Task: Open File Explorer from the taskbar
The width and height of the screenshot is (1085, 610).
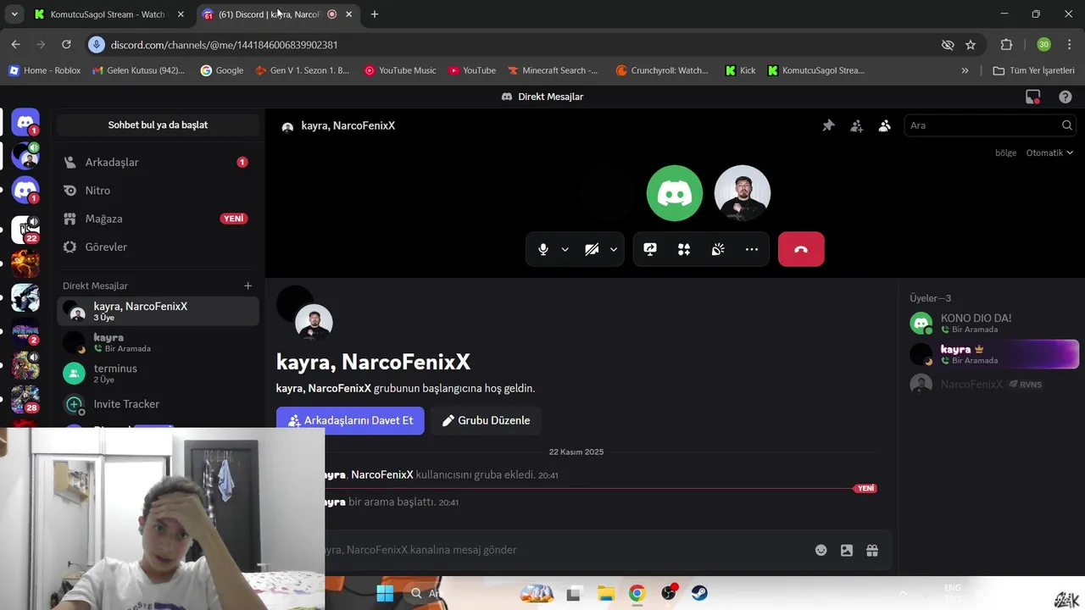Action: tap(605, 593)
